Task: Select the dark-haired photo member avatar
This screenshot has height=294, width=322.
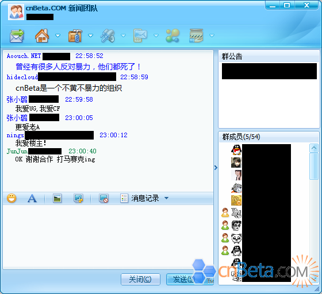Action: coord(236,163)
